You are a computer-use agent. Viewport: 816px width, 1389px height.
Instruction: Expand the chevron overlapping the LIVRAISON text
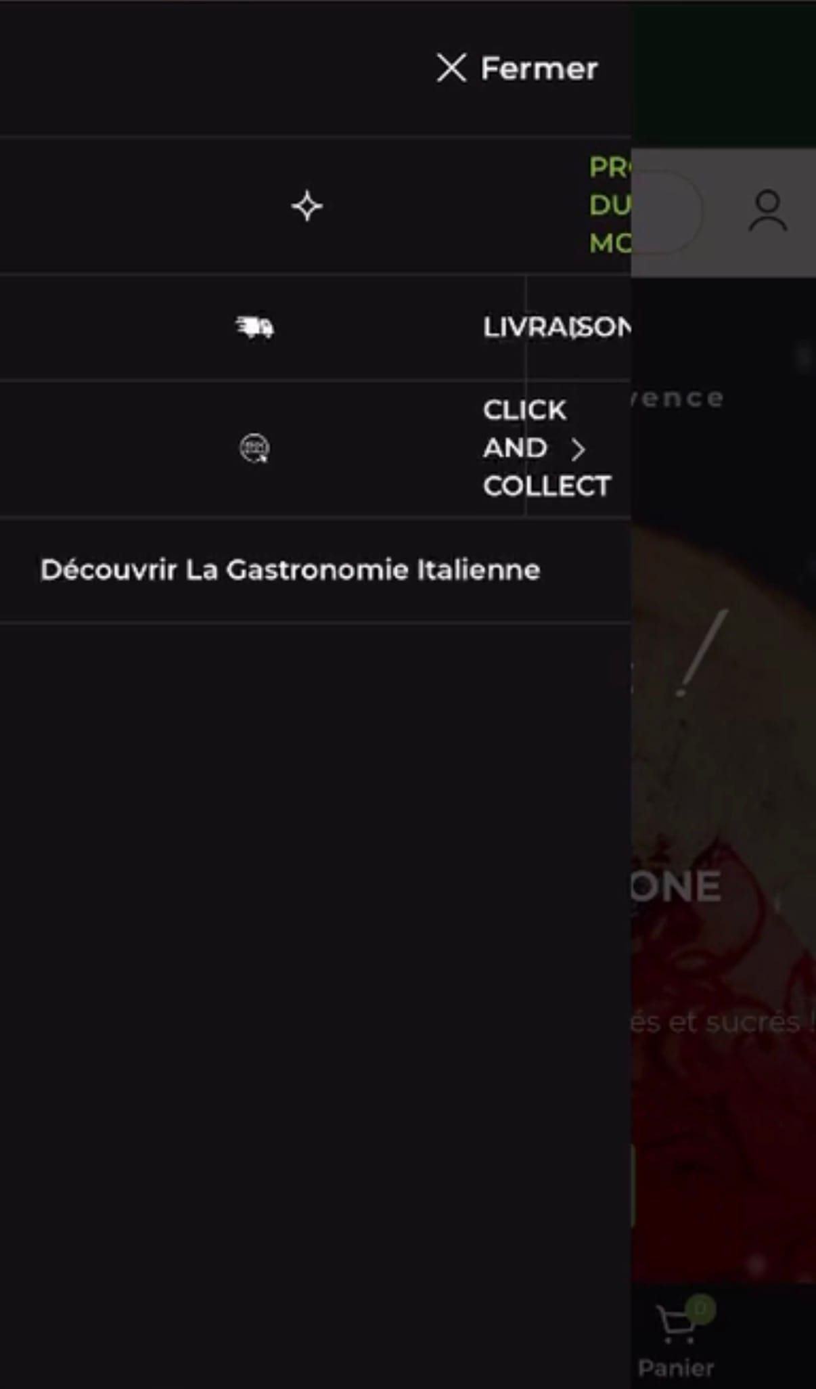[x=576, y=328]
